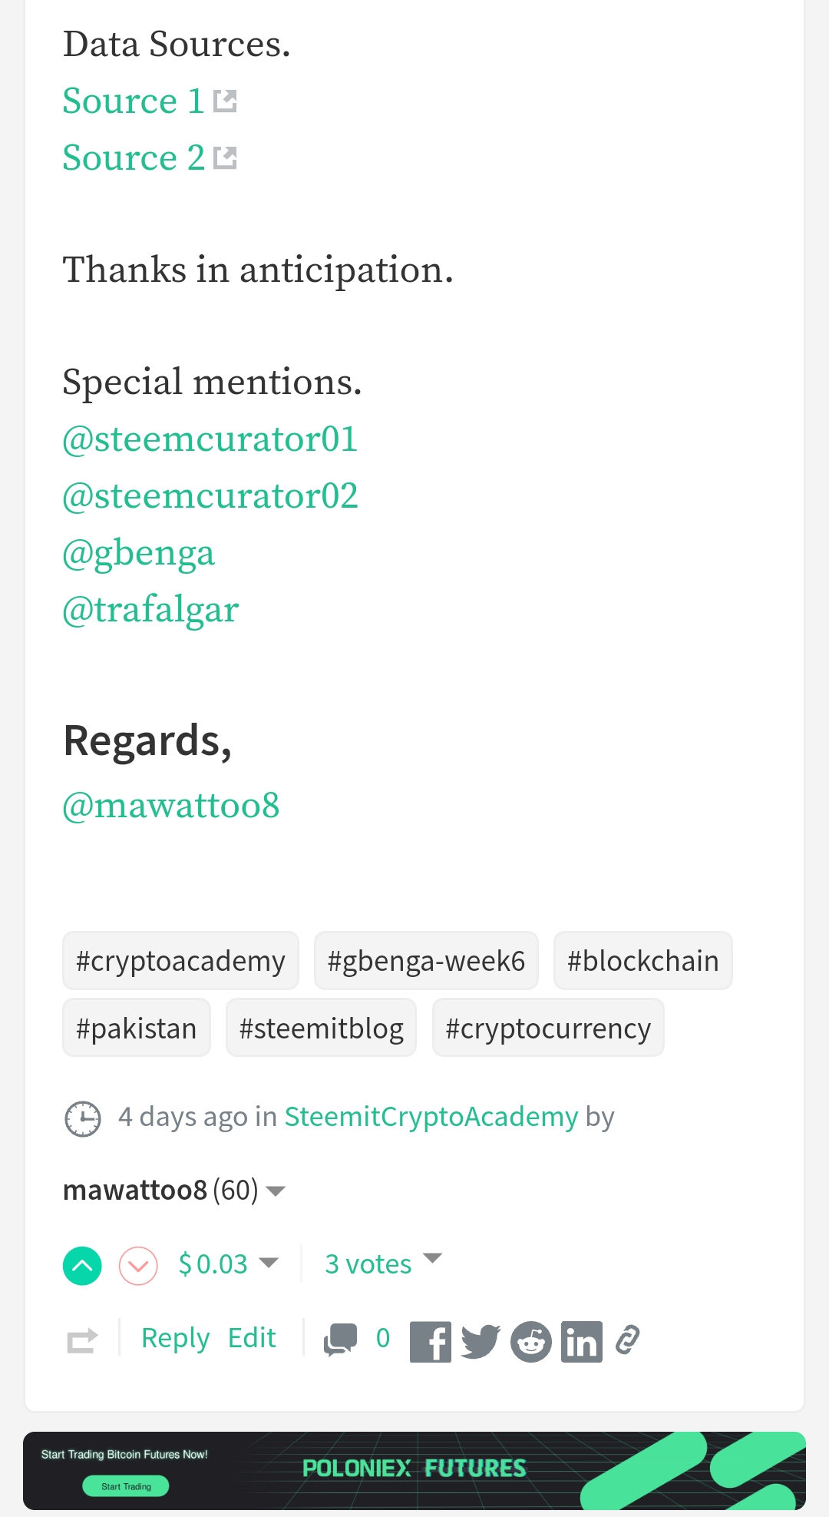Screen dimensions: 829x1517
Task: Open the comments speech bubble icon
Action: click(x=340, y=1340)
